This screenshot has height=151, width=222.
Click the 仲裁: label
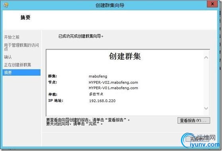(53, 94)
